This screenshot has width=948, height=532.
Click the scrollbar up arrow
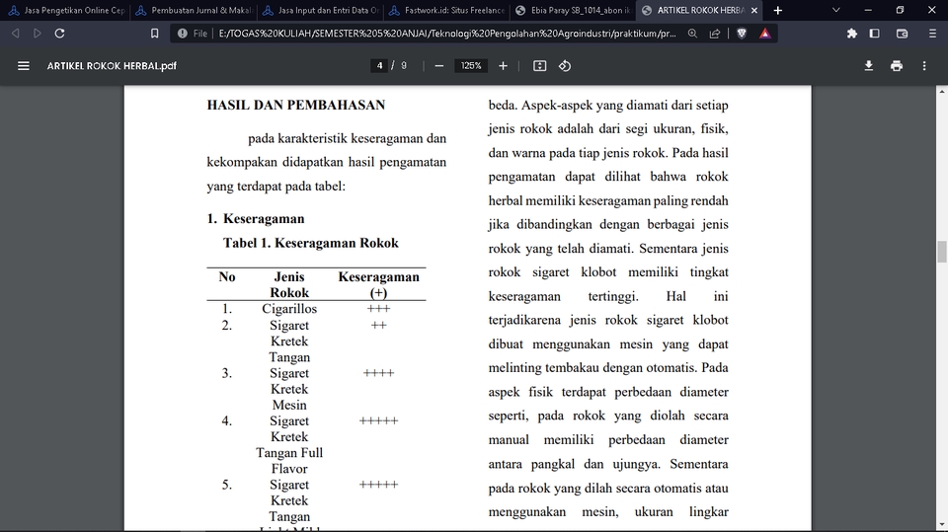click(942, 91)
